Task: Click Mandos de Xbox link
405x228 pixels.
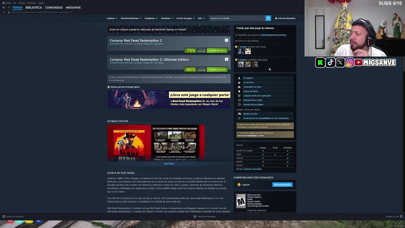Action: click(251, 114)
